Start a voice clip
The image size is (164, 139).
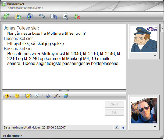(37, 96)
